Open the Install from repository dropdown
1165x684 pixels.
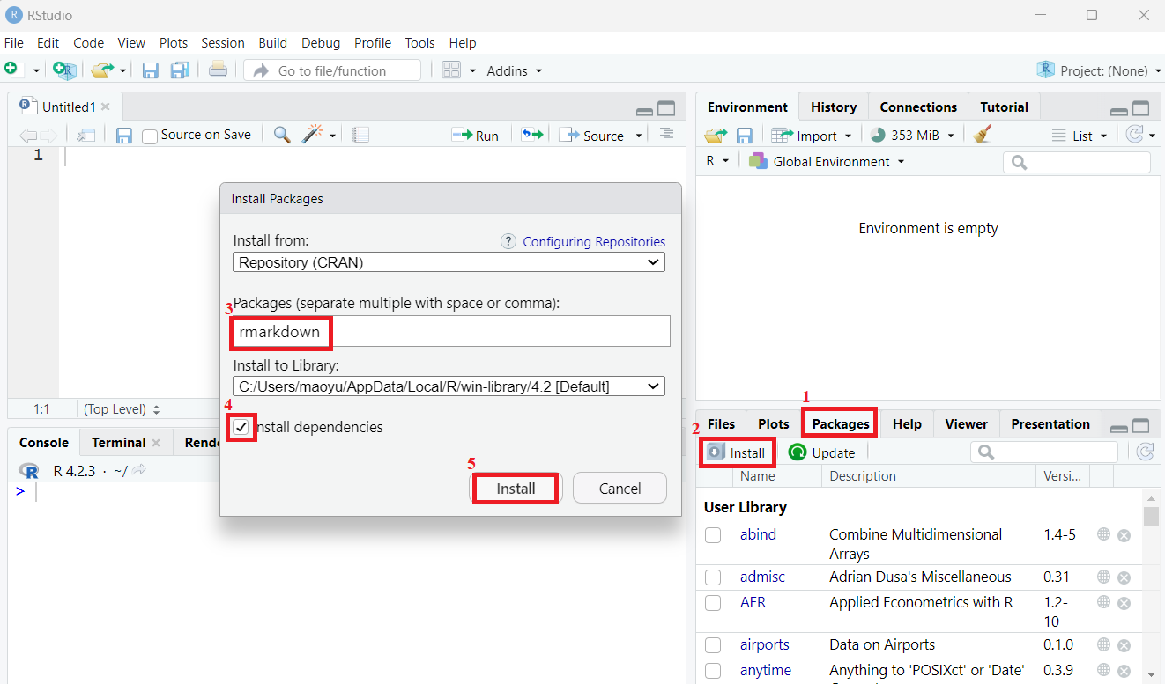click(x=449, y=262)
